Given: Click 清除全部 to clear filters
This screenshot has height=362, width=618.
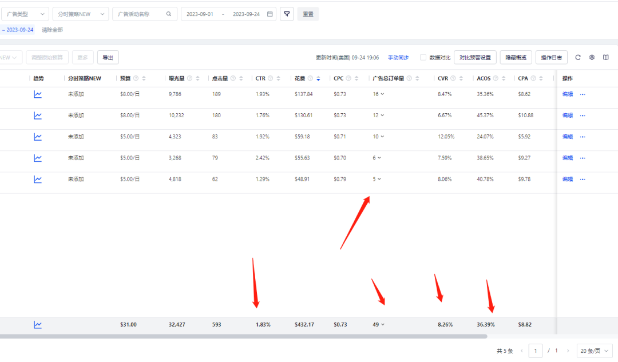Looking at the screenshot, I should (52, 30).
